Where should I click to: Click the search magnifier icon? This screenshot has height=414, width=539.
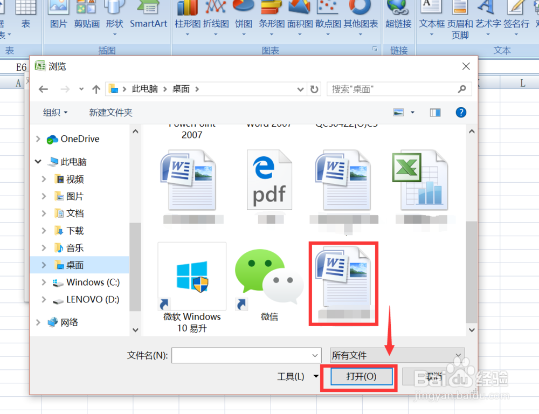[x=462, y=89]
